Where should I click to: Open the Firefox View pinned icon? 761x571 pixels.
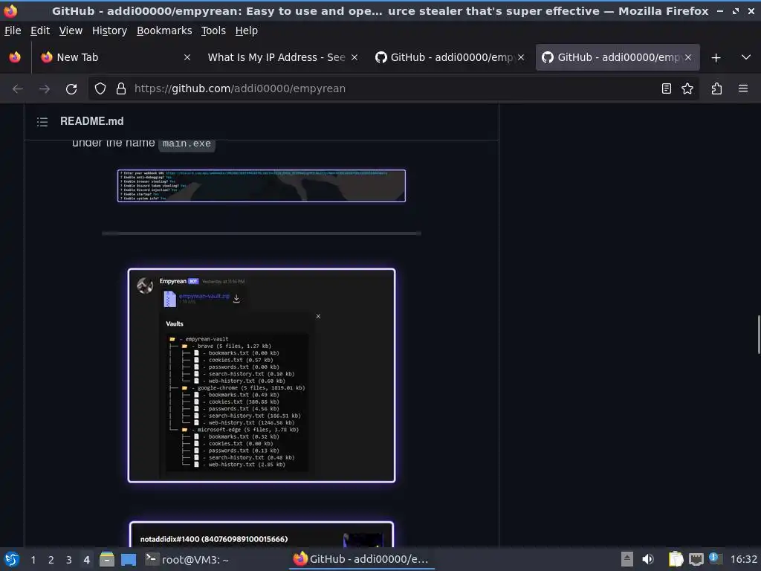[x=15, y=57]
